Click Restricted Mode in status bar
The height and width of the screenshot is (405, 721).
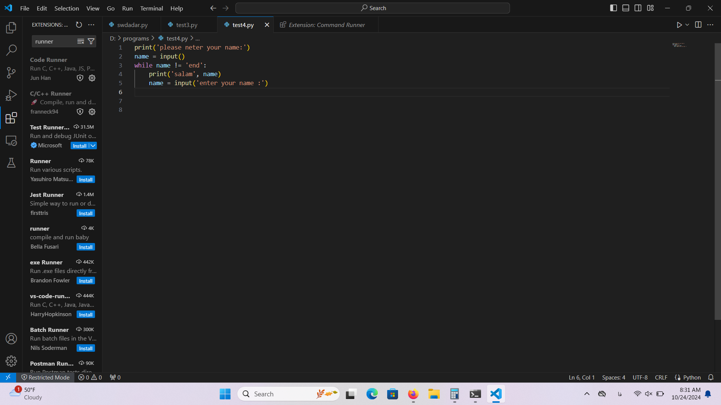click(45, 377)
